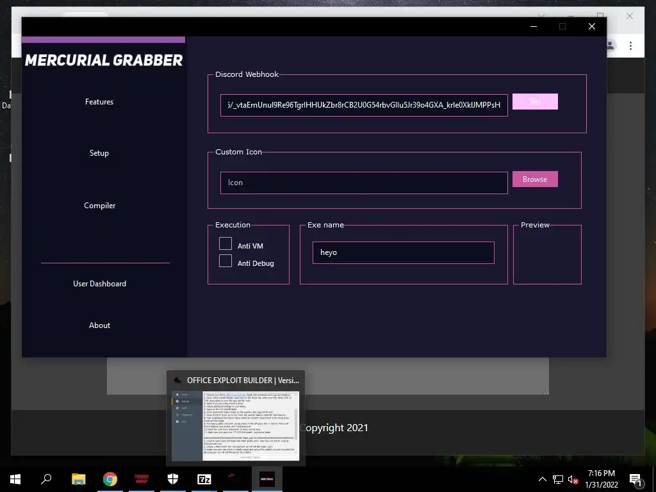
Task: Click the Office Exploit Builder preview title
Action: 243,381
